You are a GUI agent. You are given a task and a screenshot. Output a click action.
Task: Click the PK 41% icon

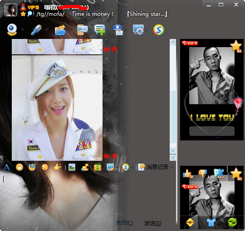click(220, 173)
